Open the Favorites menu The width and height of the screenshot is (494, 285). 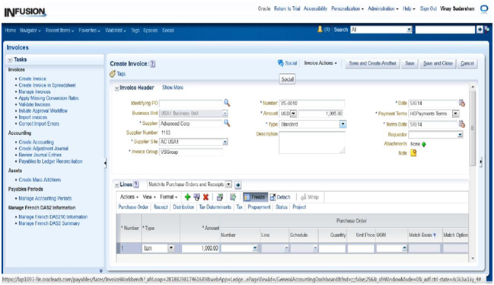pos(90,30)
